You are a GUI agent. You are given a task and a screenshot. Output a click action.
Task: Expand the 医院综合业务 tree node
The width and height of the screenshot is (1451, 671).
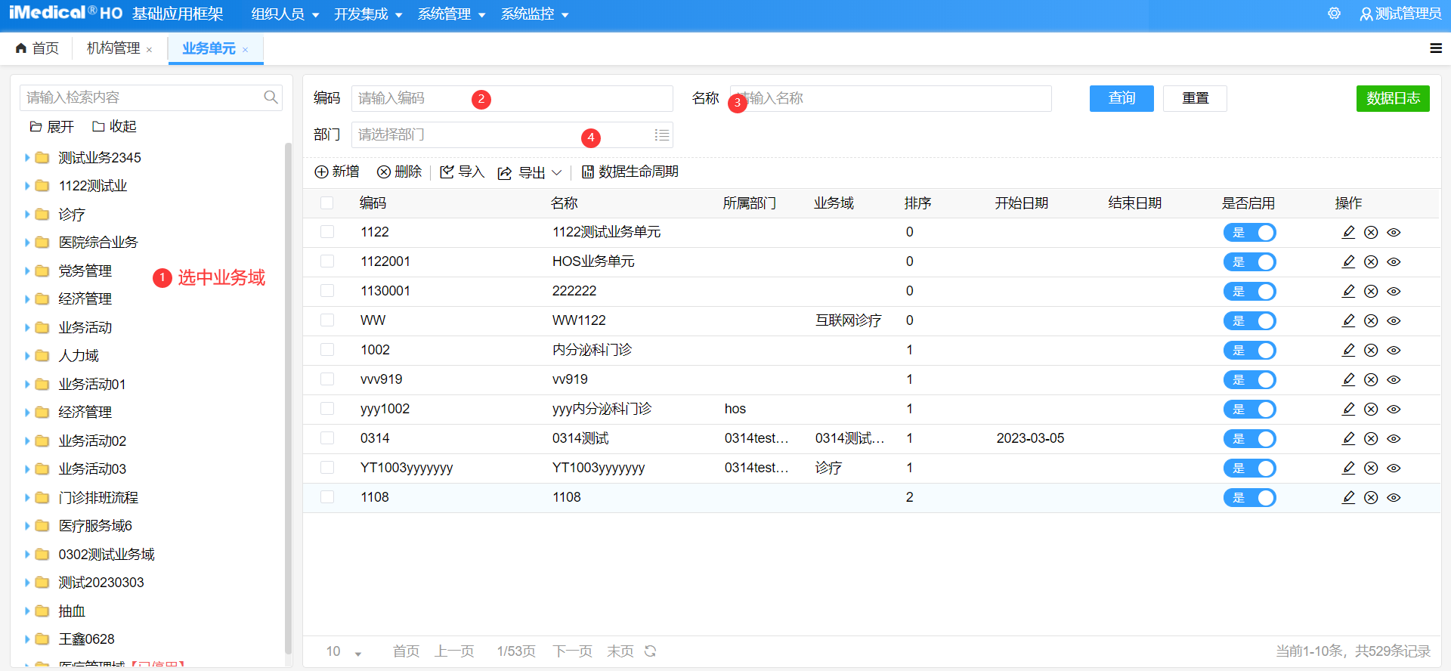click(x=27, y=243)
